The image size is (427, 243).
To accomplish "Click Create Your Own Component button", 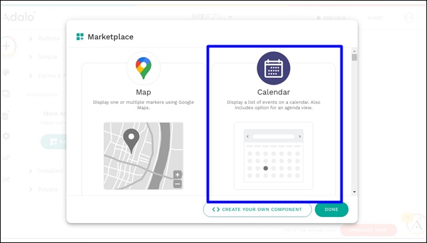I will pyautogui.click(x=257, y=210).
